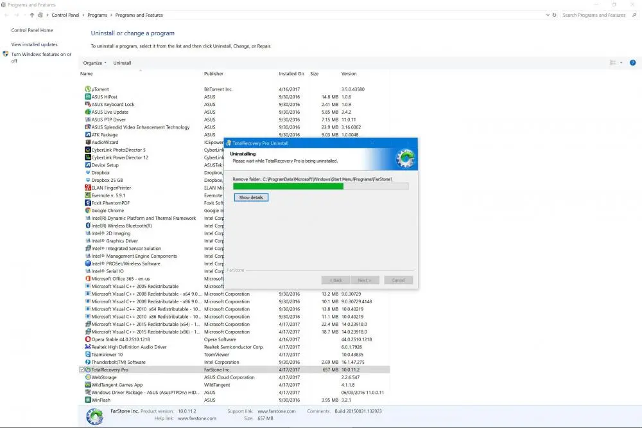Screen dimensions: 642x428
Task: Select the Device Setup program row
Action: point(105,165)
